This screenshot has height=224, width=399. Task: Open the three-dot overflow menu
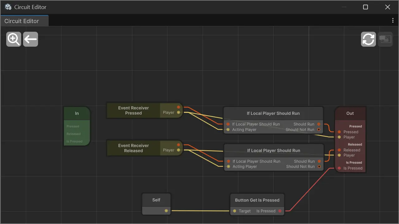click(x=392, y=20)
